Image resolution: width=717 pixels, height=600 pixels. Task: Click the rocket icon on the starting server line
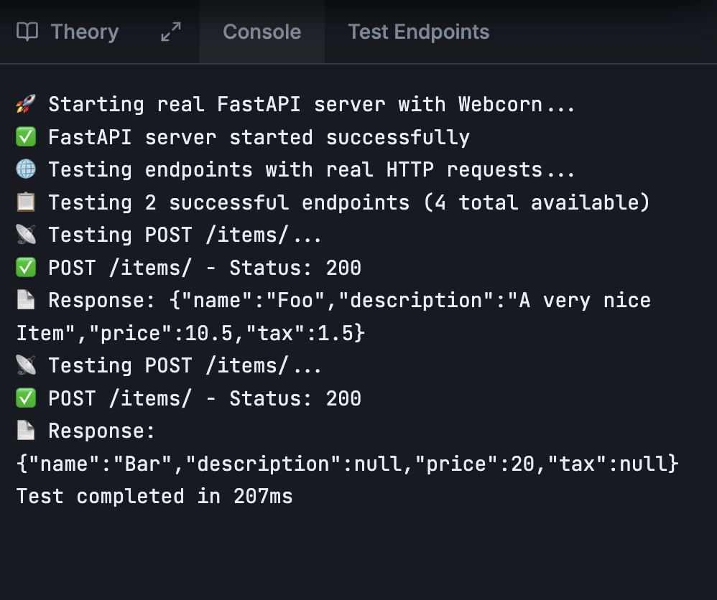point(26,104)
